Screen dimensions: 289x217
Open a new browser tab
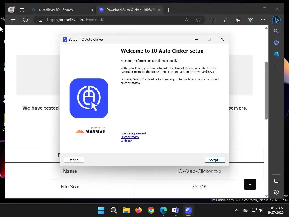[168, 10]
